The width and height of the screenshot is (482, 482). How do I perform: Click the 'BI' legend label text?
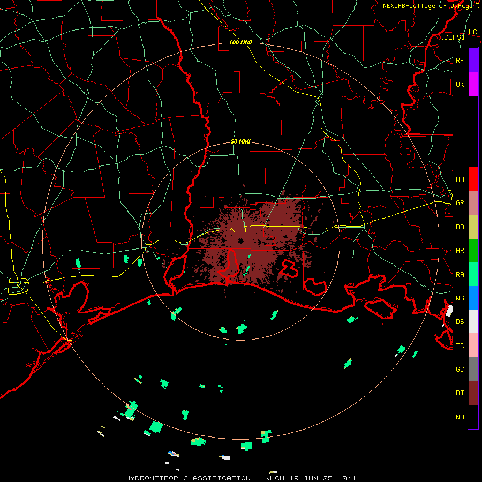click(460, 393)
